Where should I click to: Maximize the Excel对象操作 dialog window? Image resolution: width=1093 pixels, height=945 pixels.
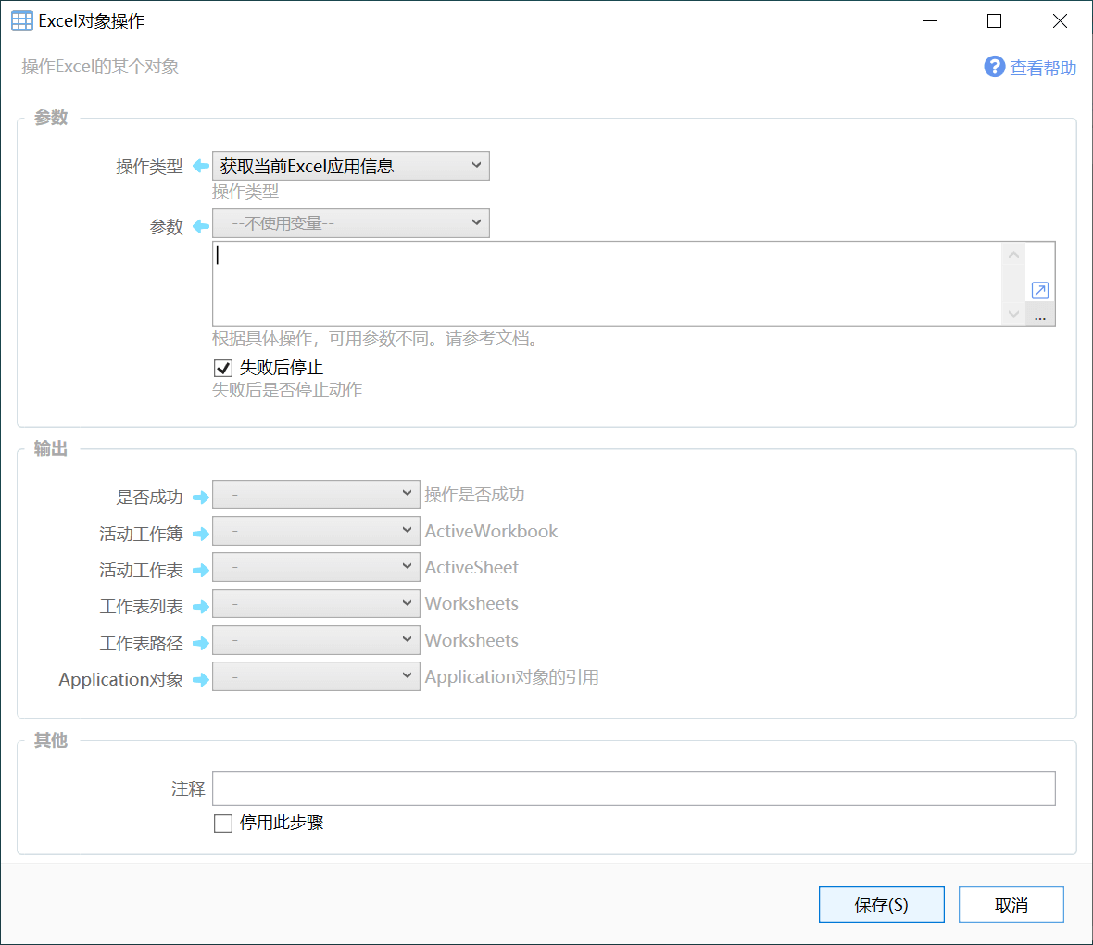pos(994,21)
